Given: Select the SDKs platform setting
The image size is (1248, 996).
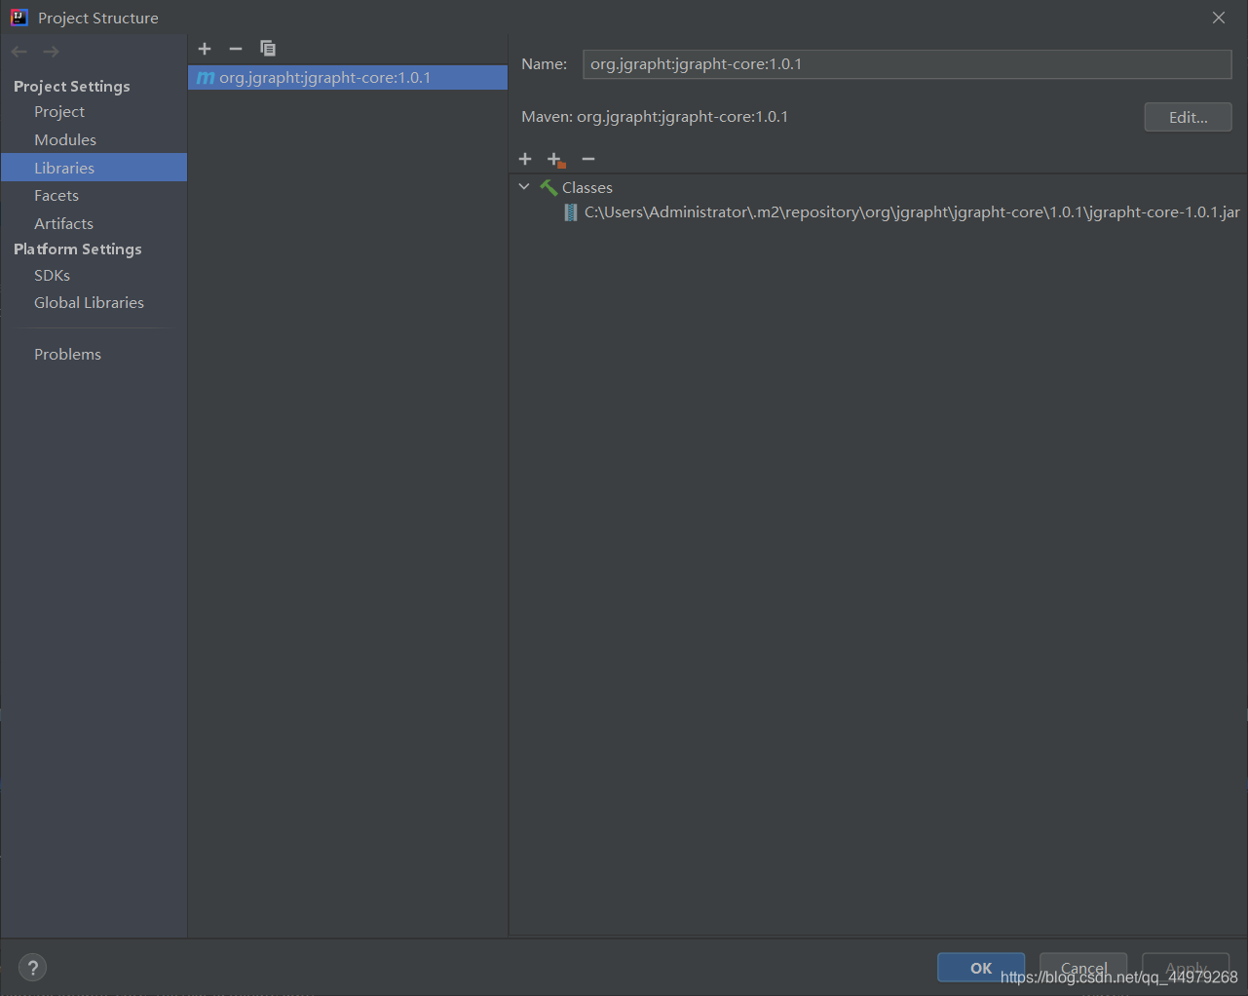Looking at the screenshot, I should click(52, 275).
